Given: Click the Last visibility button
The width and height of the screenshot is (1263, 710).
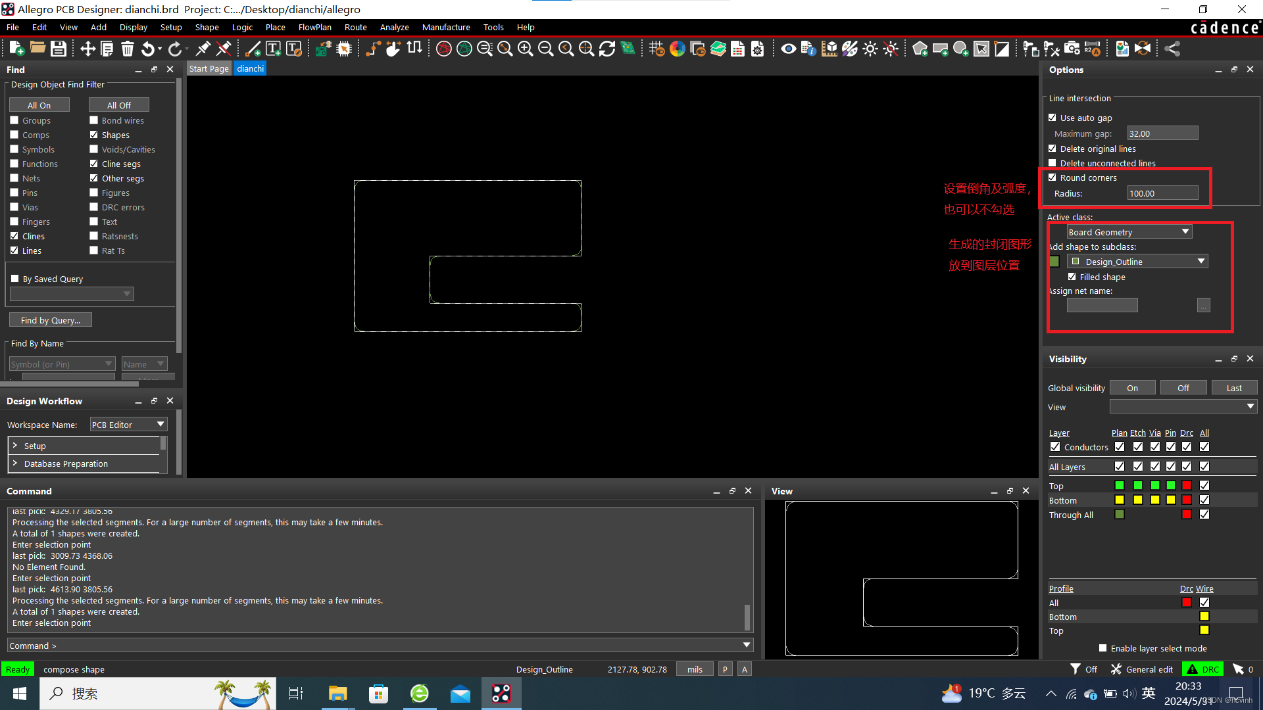Looking at the screenshot, I should click(x=1234, y=388).
